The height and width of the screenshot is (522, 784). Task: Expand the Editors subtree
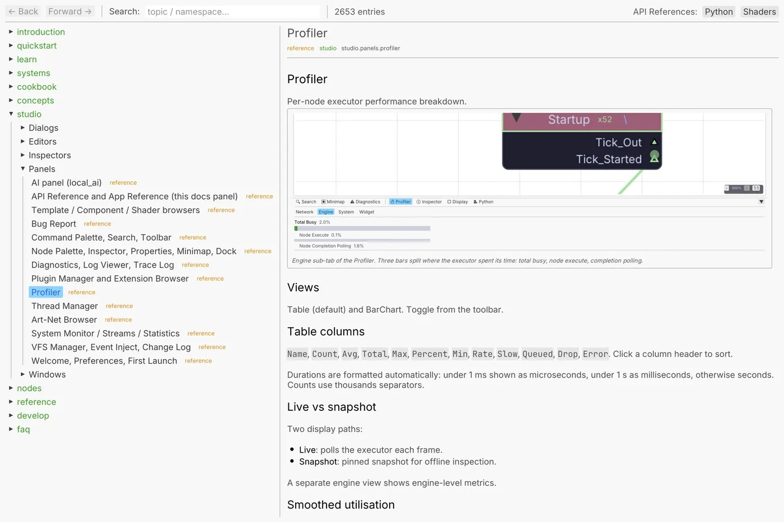coord(22,142)
